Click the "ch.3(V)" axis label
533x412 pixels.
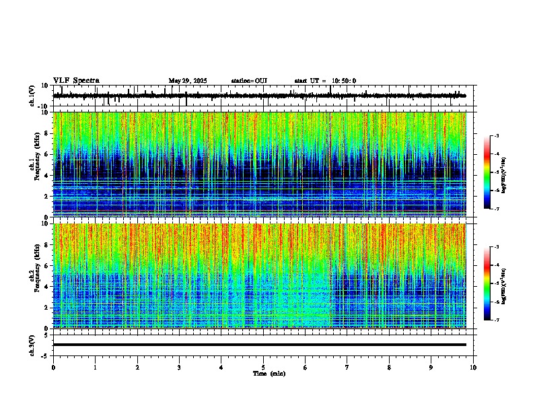(32, 345)
